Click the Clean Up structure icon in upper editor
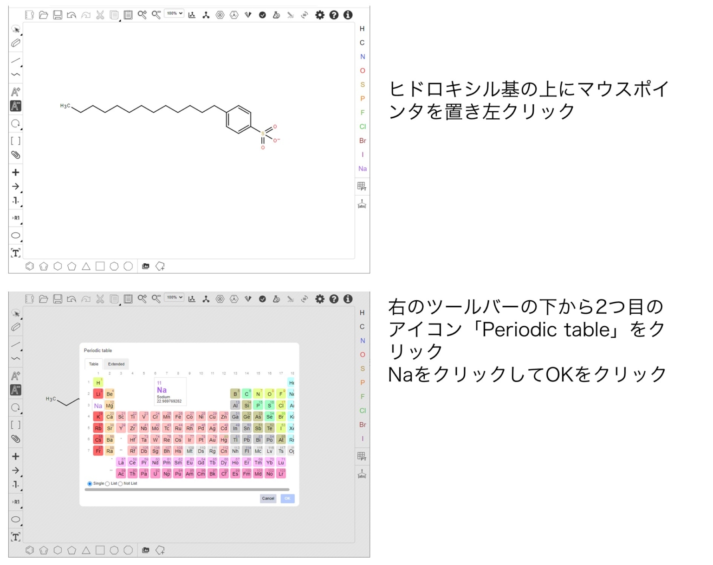 click(206, 15)
